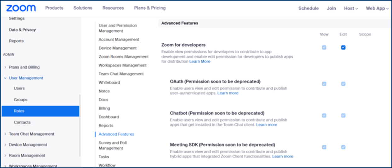Open the Host dropdown menu
The width and height of the screenshot is (392, 168).
click(x=351, y=8)
